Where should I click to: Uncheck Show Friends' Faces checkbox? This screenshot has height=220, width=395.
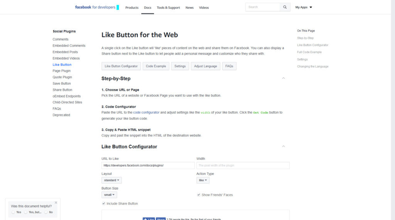(x=199, y=195)
